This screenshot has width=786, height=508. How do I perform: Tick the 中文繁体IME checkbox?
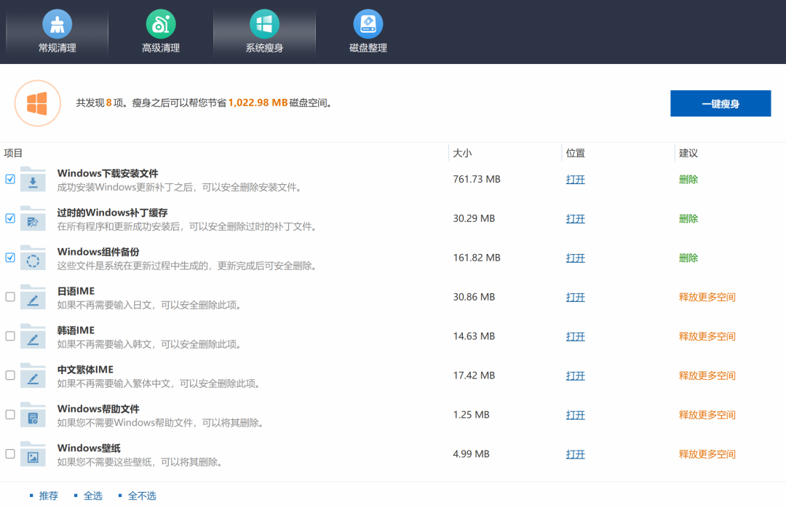(10, 376)
